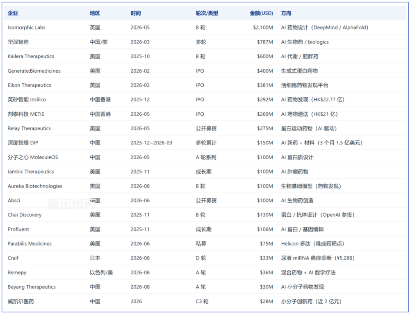Click the C3 轮 round type cell

click(x=202, y=301)
